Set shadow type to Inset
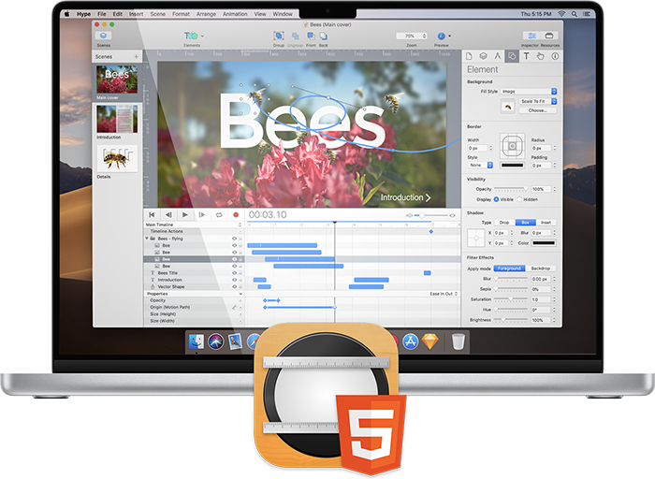The image size is (655, 479). coord(546,223)
